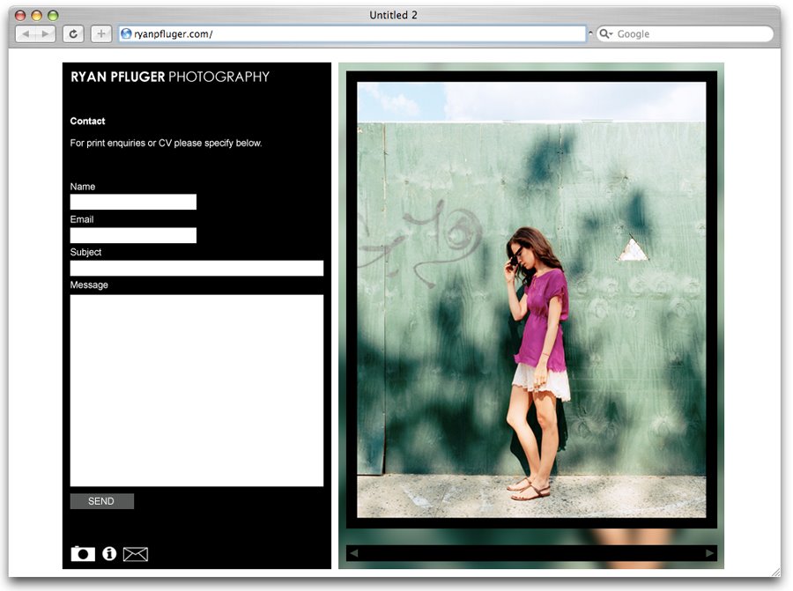Screen dimensions: 793x591
Task: Show the previous photo with the left arrow
Action: (x=354, y=552)
